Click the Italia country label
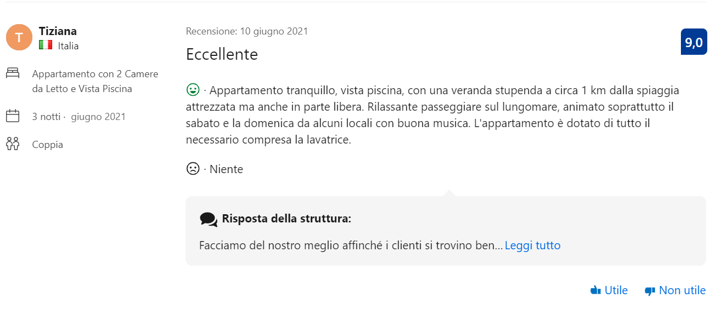The image size is (721, 309). (x=68, y=46)
